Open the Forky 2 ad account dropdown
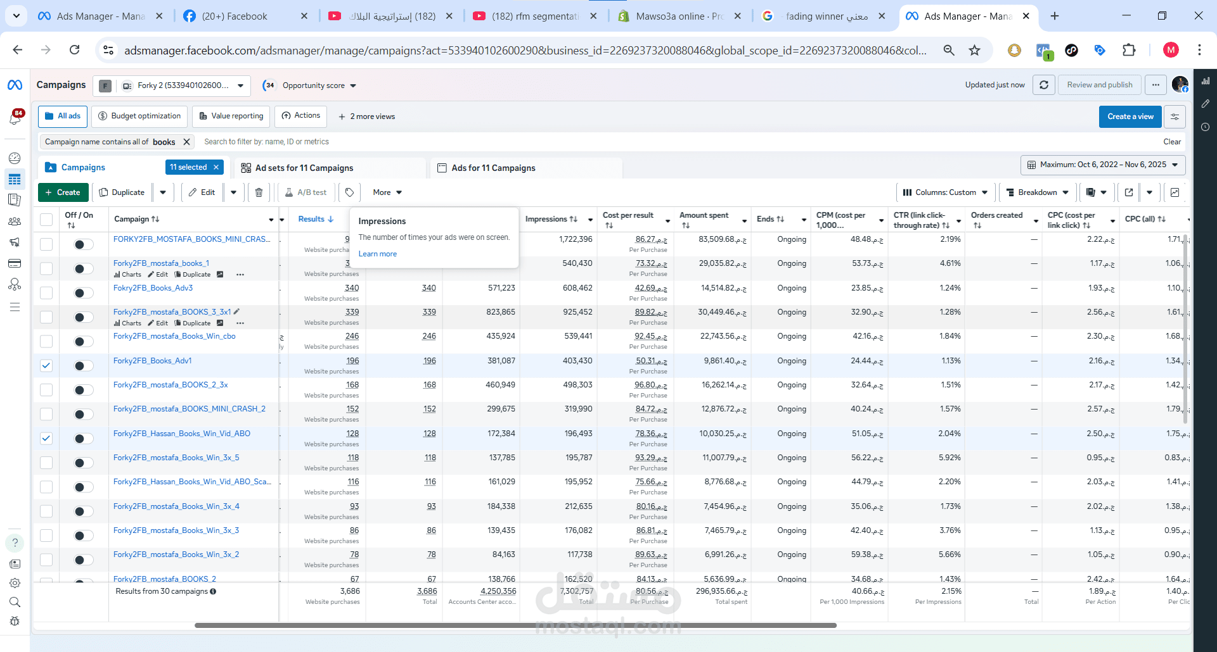This screenshot has width=1217, height=652. coord(172,85)
